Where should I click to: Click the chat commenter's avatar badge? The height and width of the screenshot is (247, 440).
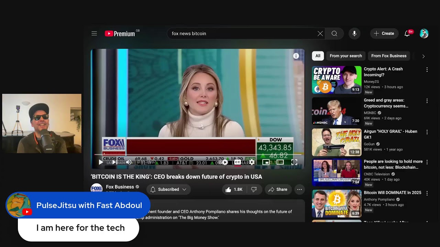pos(19,205)
